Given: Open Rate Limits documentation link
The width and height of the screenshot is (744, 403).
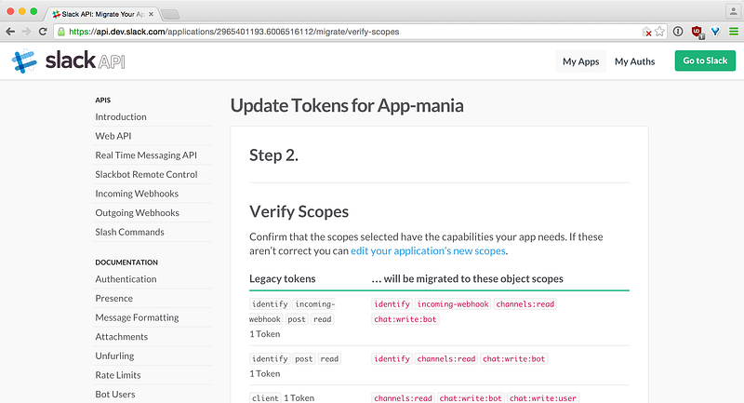Looking at the screenshot, I should pyautogui.click(x=118, y=375).
